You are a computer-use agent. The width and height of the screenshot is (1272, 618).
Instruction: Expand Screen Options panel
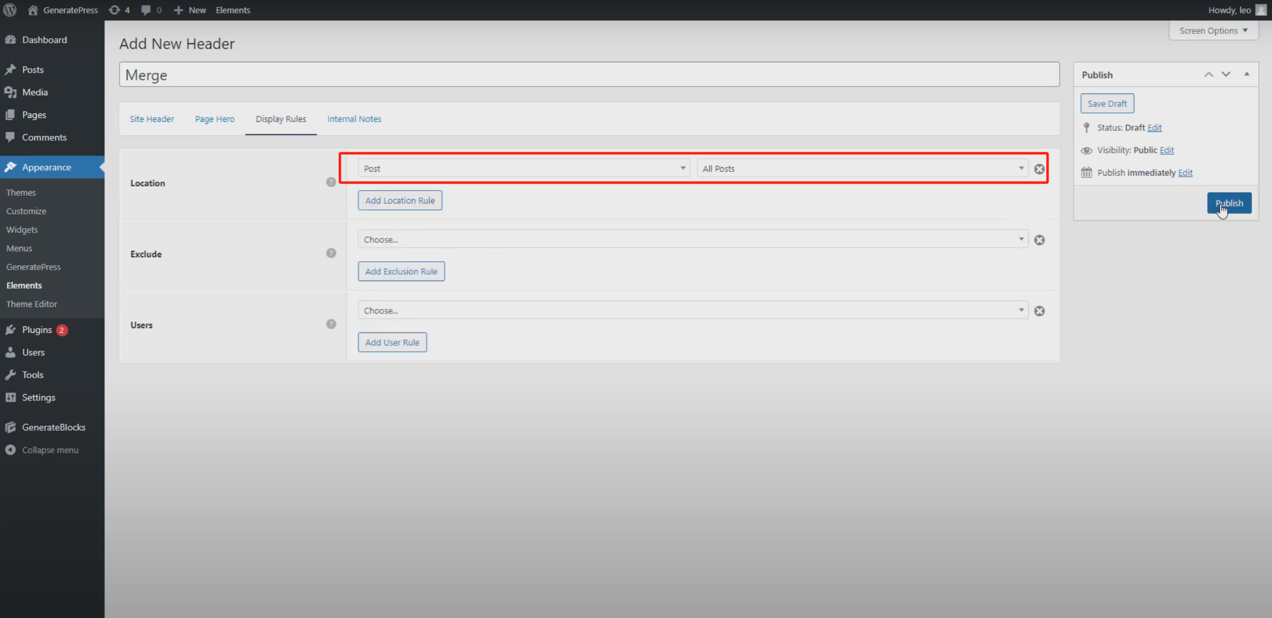[1213, 31]
